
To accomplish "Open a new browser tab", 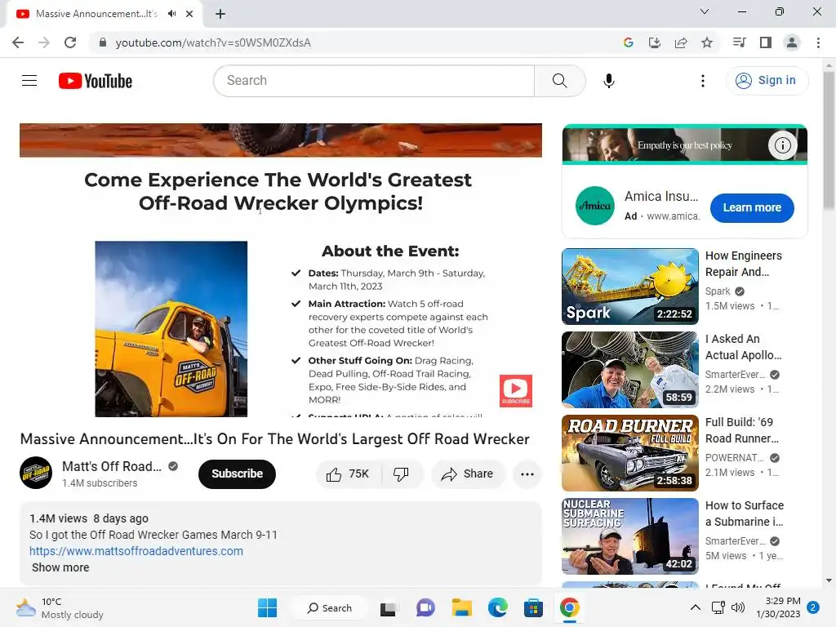I will pos(220,14).
